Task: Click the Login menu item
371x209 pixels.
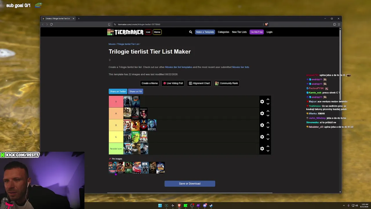Action: [x=269, y=32]
